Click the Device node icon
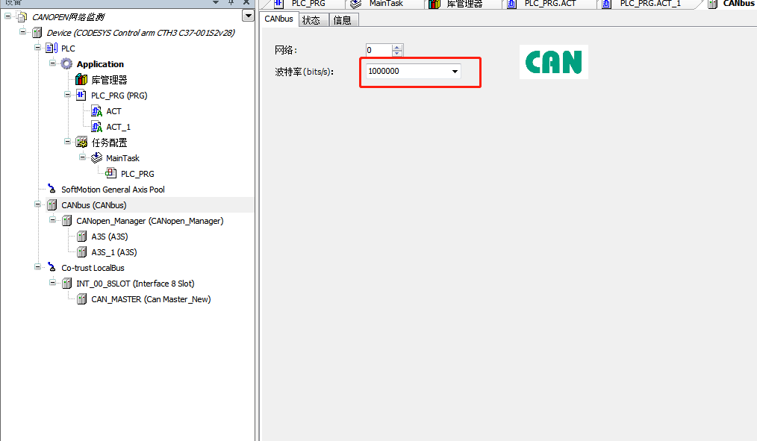Screen dimensions: 757x441 point(37,33)
